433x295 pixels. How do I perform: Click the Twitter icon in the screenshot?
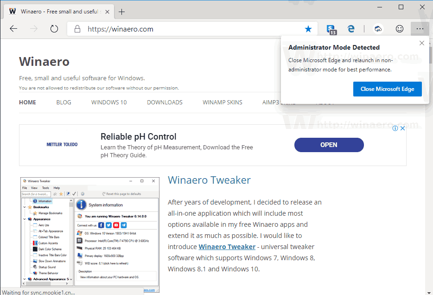[109, 225]
